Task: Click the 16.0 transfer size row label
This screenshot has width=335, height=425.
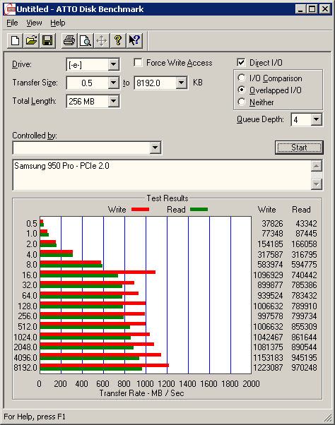Action: (29, 275)
